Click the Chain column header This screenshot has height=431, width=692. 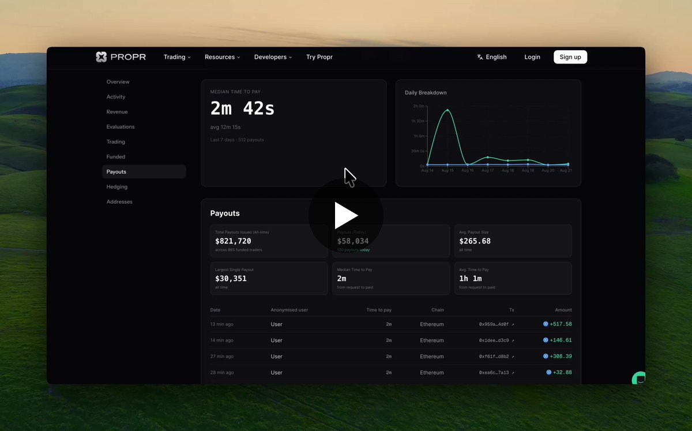point(438,310)
